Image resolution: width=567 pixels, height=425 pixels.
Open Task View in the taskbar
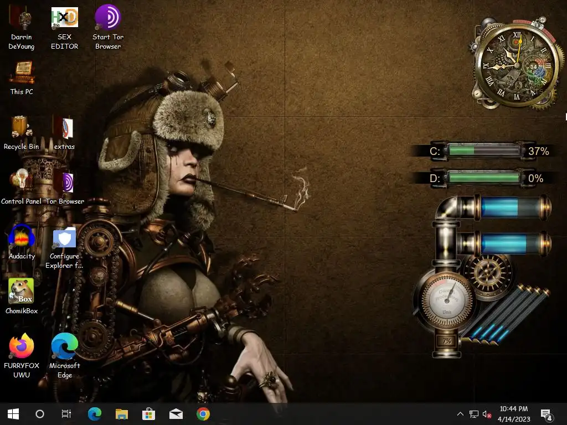pos(66,414)
